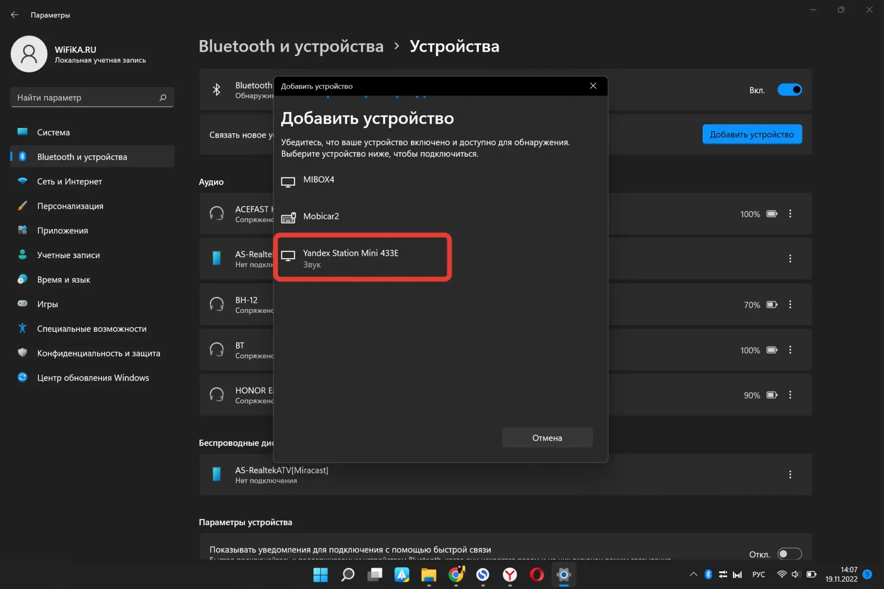The width and height of the screenshot is (884, 589).
Task: Open more options for BH-12 device
Action: (790, 304)
